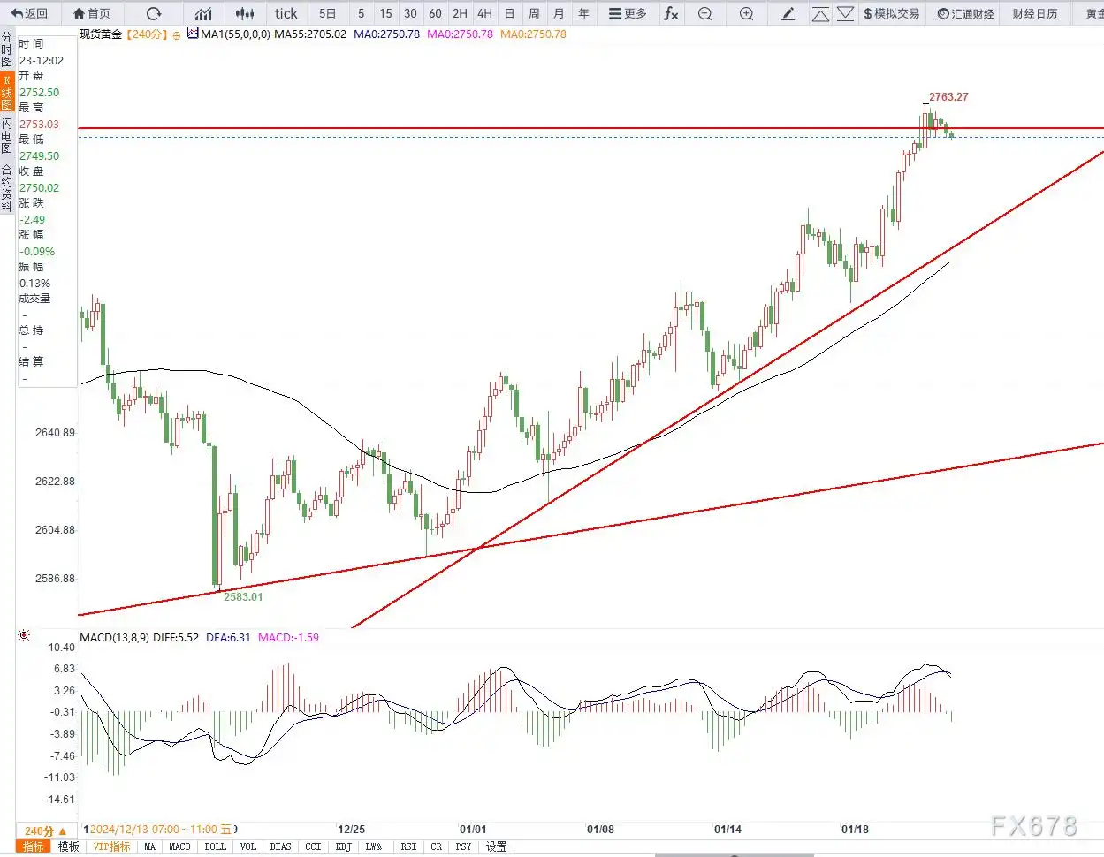Viewport: 1104px width, 857px height.
Task: Click the 01/08 date axis marker
Action: click(x=600, y=830)
